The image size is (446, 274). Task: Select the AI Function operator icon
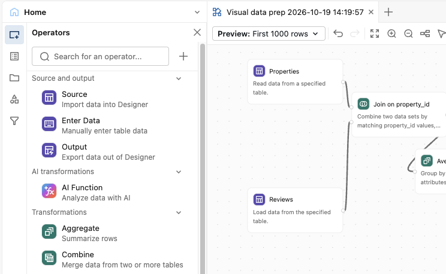(49, 191)
